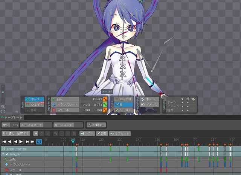Screen dimensions: 241x175
Task: Go to the previous keyframe
Action: coord(9,141)
